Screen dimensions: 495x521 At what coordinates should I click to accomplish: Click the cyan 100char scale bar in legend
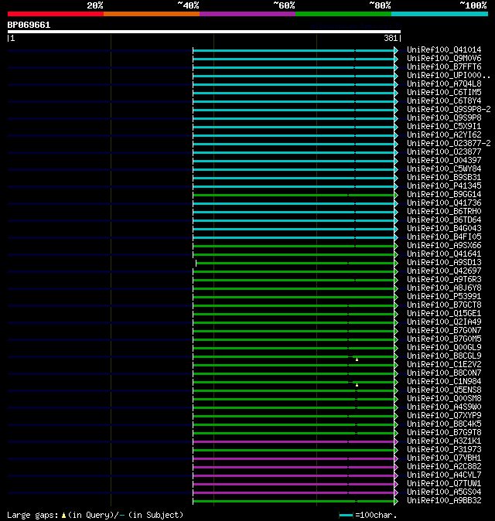tap(346, 516)
